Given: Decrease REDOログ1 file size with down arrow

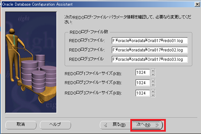Looking at the screenshot, I should [x=153, y=75].
